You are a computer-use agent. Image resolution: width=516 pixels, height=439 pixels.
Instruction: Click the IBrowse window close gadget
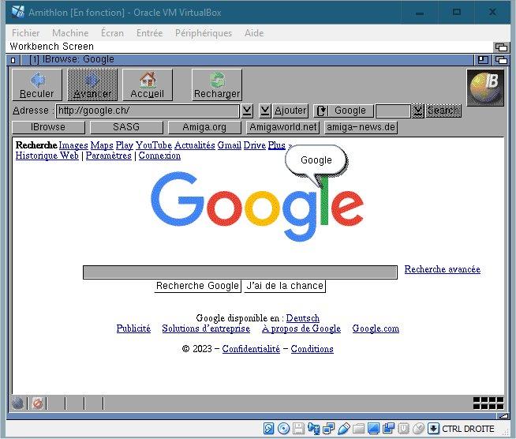tap(13, 60)
